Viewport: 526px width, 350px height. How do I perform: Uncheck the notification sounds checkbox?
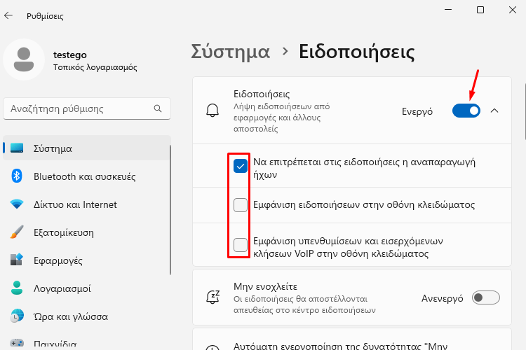coord(241,166)
